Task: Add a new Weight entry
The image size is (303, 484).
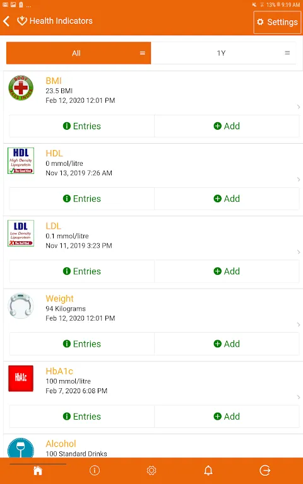Action: [x=227, y=343]
